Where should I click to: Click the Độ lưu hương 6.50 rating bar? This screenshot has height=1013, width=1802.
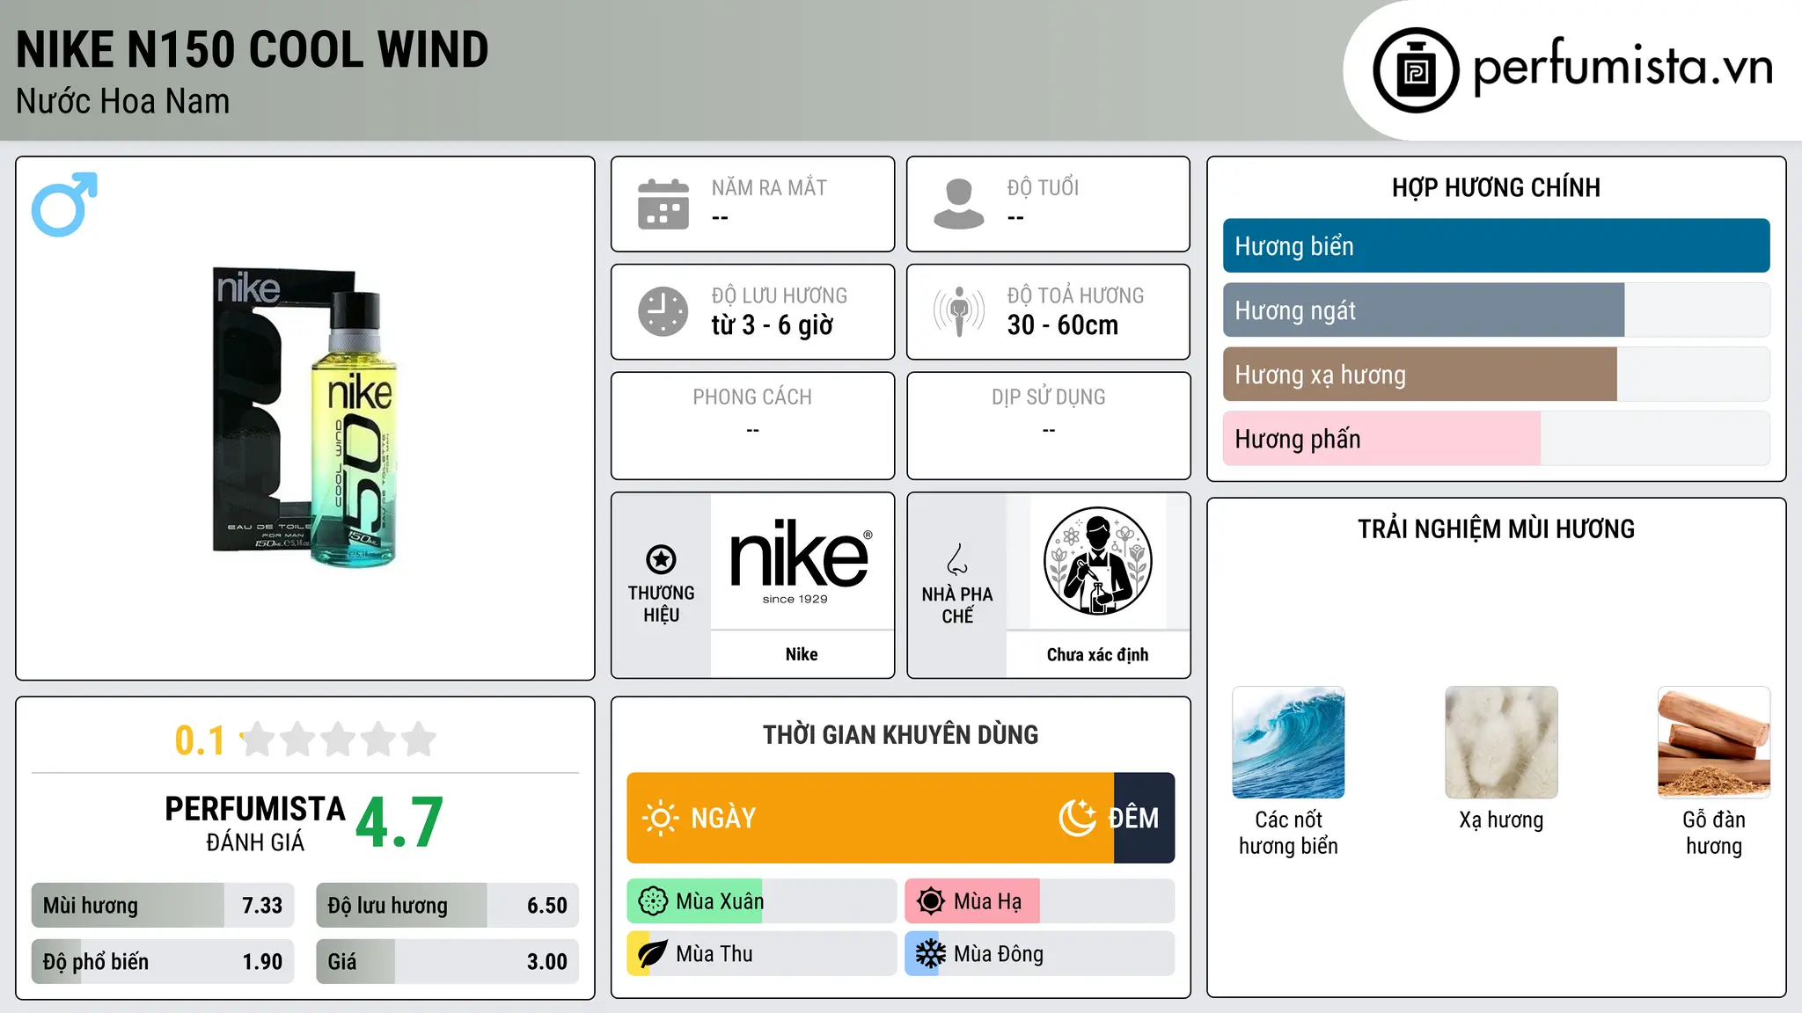[447, 906]
